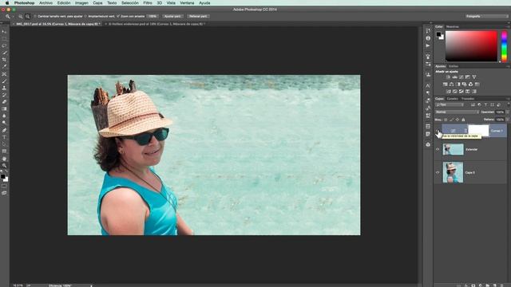Click the 'Rellenar pant.' button
Screen dimensions: 511x287
click(x=198, y=16)
